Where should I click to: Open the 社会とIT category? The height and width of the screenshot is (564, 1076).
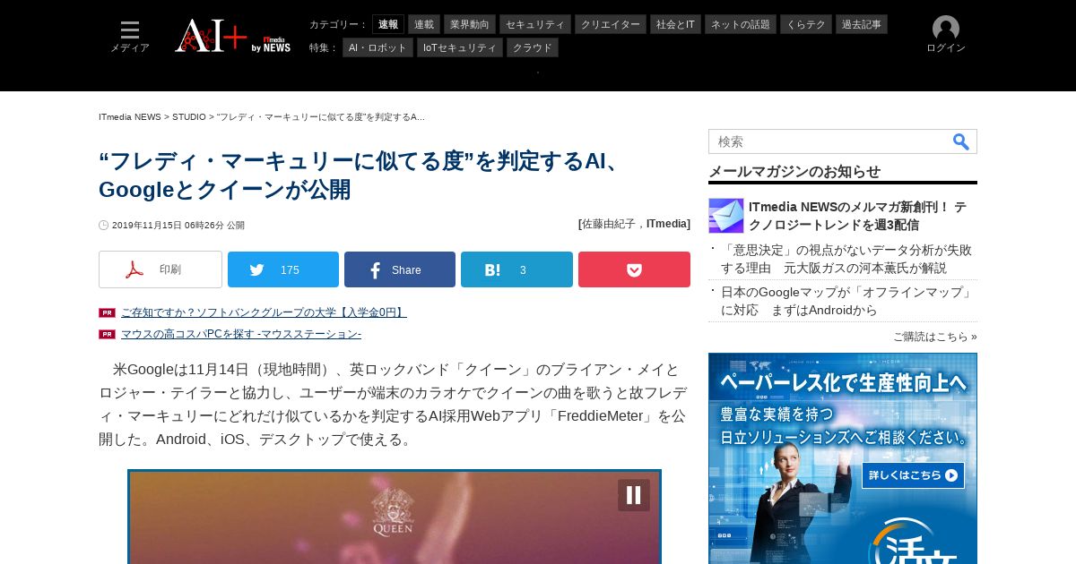coord(675,24)
